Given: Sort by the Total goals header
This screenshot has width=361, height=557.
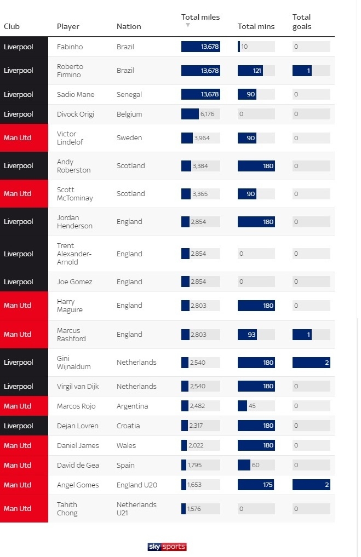Looking at the screenshot, I should click(302, 22).
